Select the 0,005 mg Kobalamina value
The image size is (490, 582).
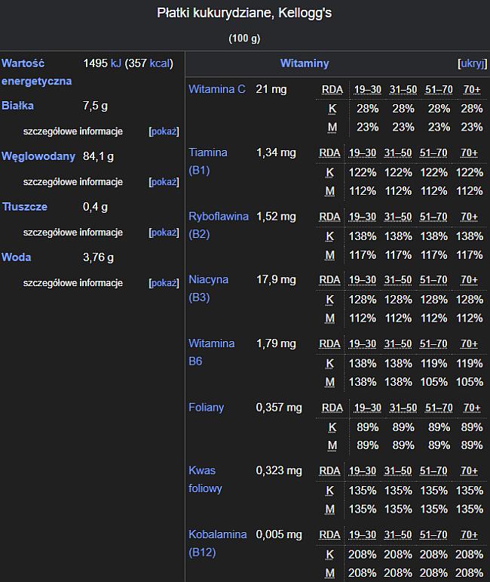(279, 534)
